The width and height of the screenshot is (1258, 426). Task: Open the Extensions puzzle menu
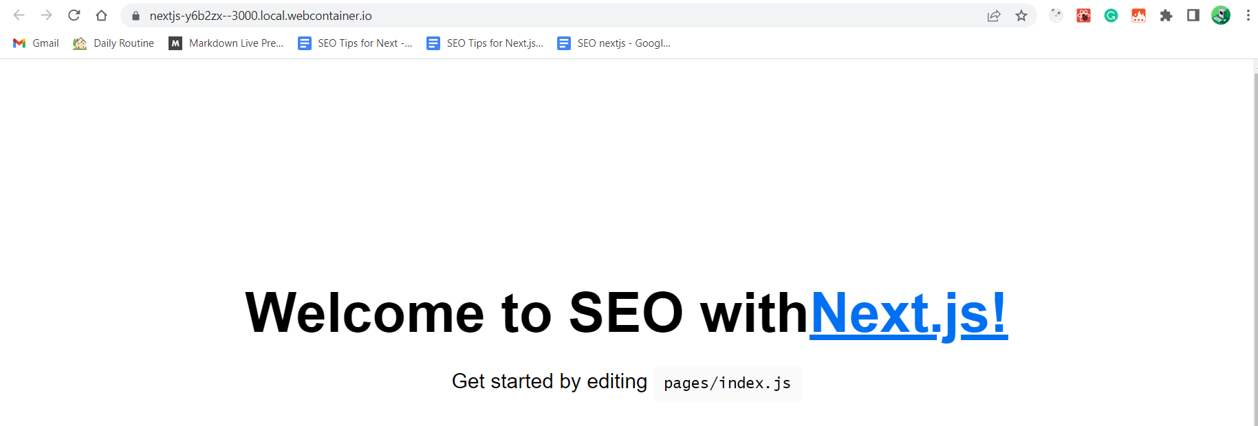coord(1166,15)
